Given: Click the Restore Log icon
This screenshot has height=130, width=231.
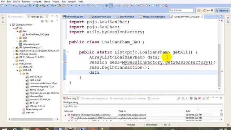Looking at the screenshot, I should click(x=208, y=98).
